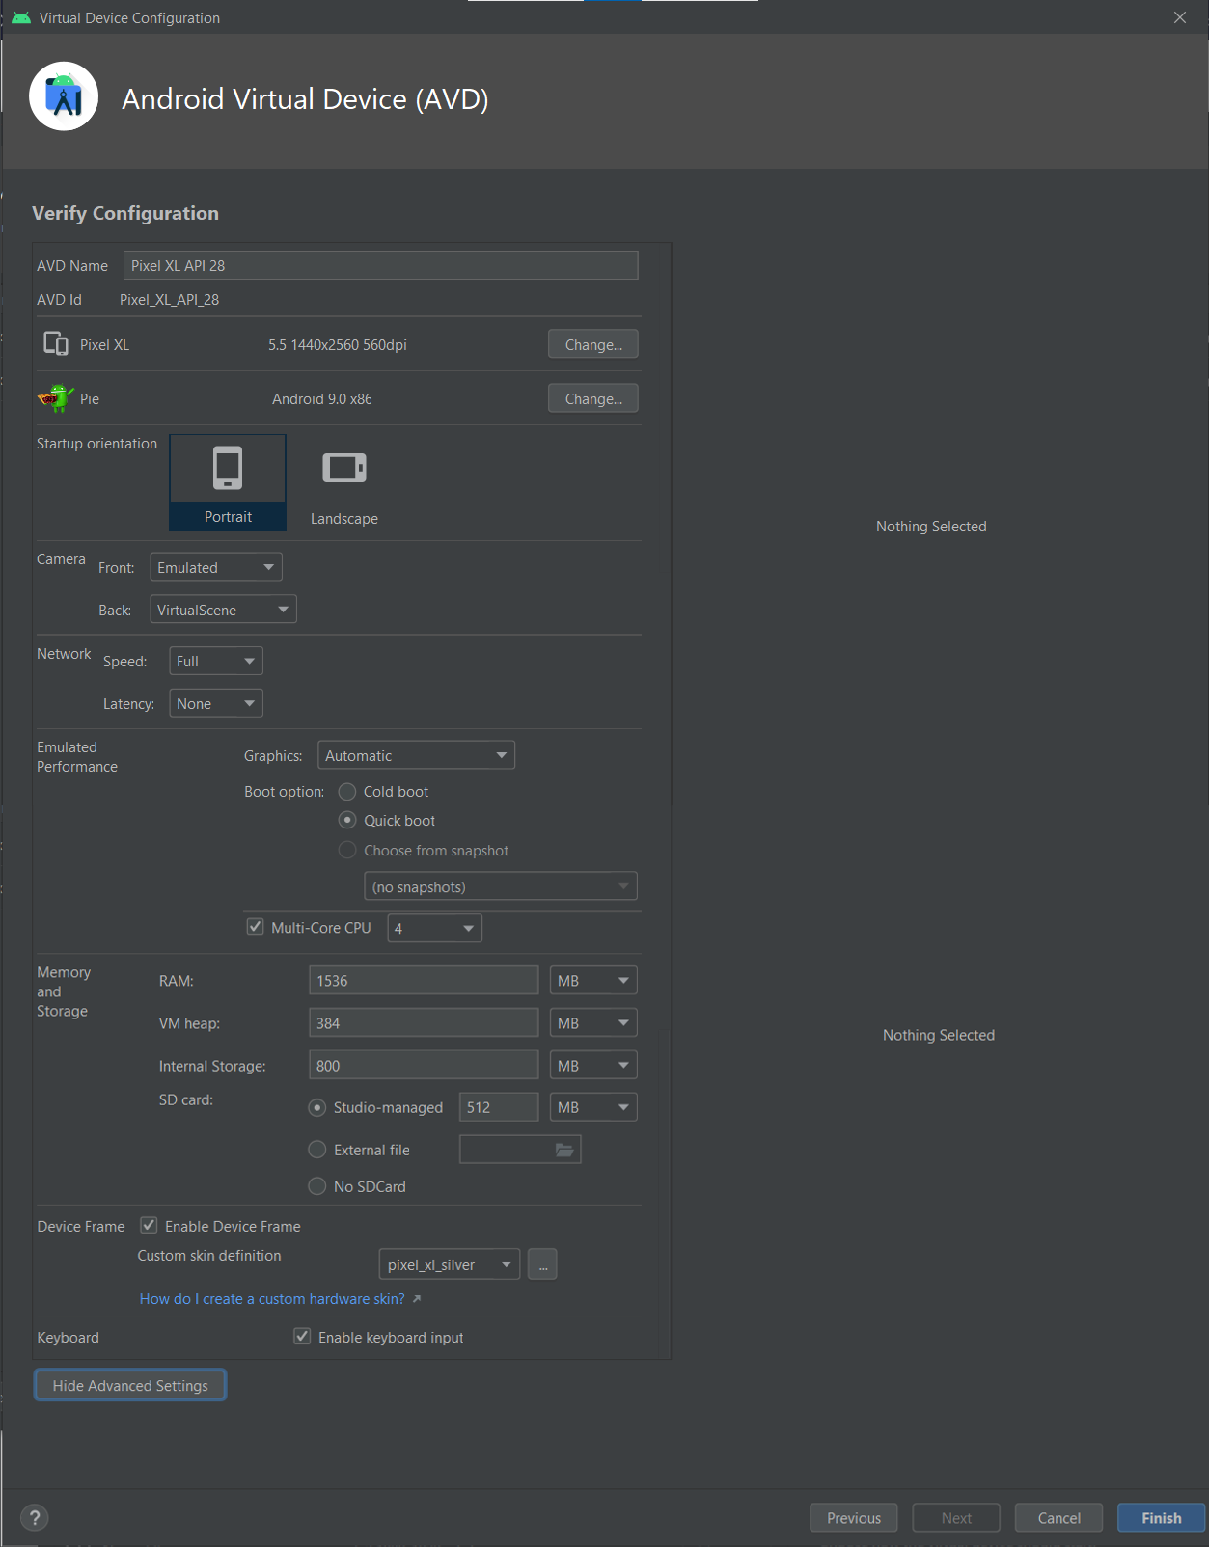Click the RAM value field

pyautogui.click(x=424, y=981)
